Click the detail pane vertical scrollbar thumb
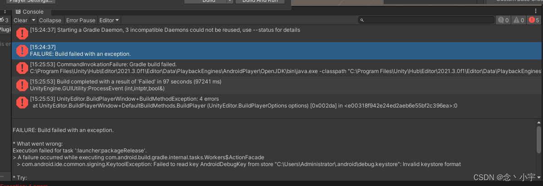Viewport: 543px width, 186px height. (538, 139)
